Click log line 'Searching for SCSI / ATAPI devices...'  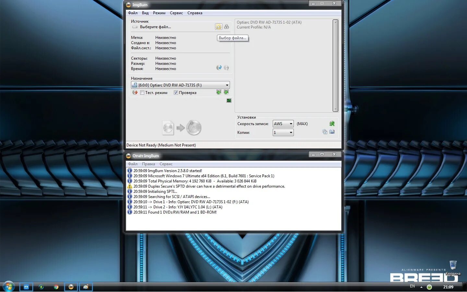click(172, 197)
